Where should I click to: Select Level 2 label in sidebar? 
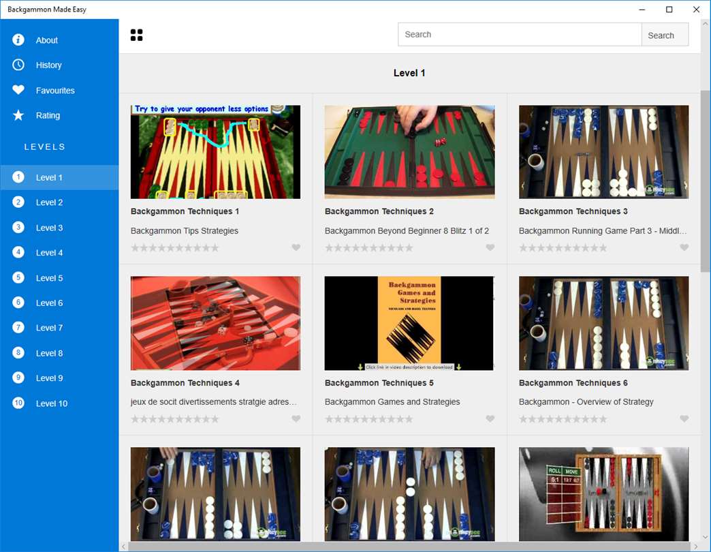tap(50, 203)
